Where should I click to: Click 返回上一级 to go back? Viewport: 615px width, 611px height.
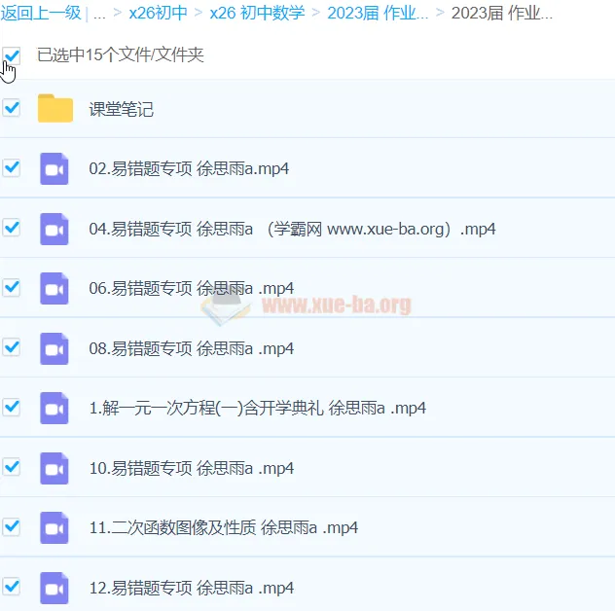(41, 14)
